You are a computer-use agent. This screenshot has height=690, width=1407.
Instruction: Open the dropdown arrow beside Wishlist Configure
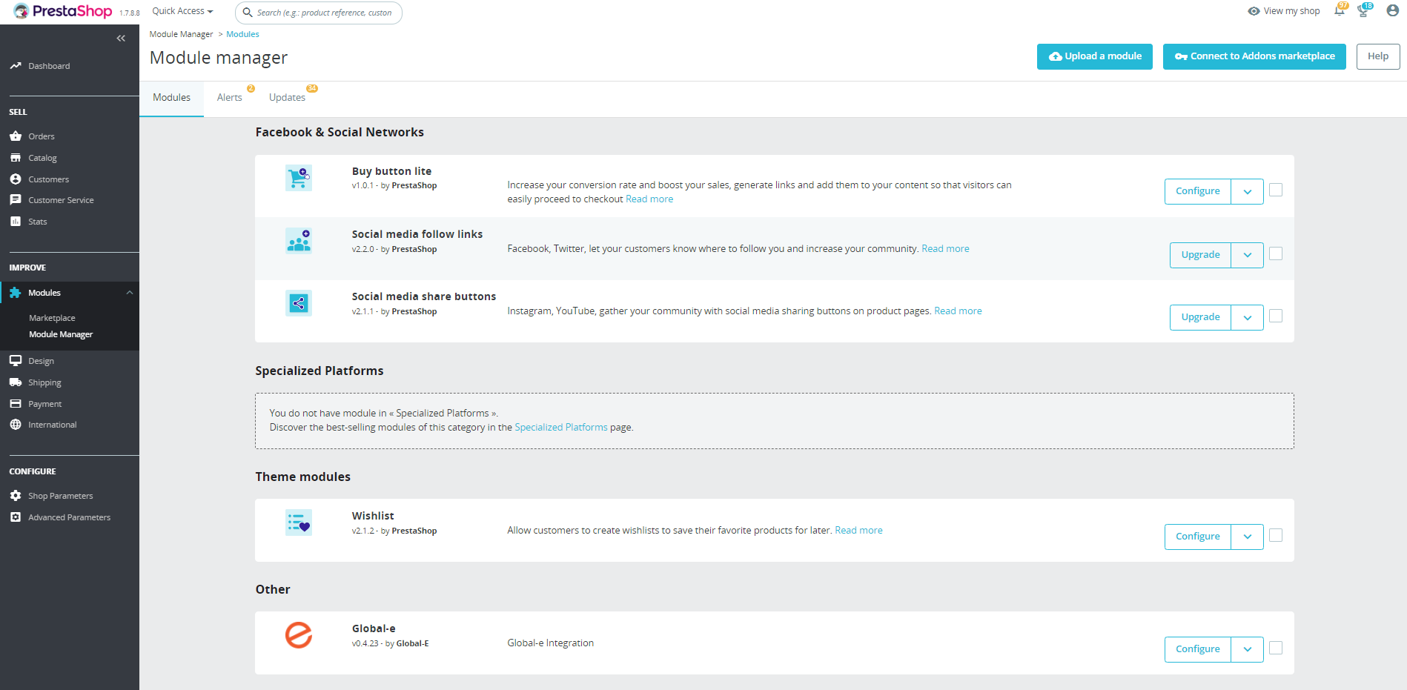[x=1247, y=536]
